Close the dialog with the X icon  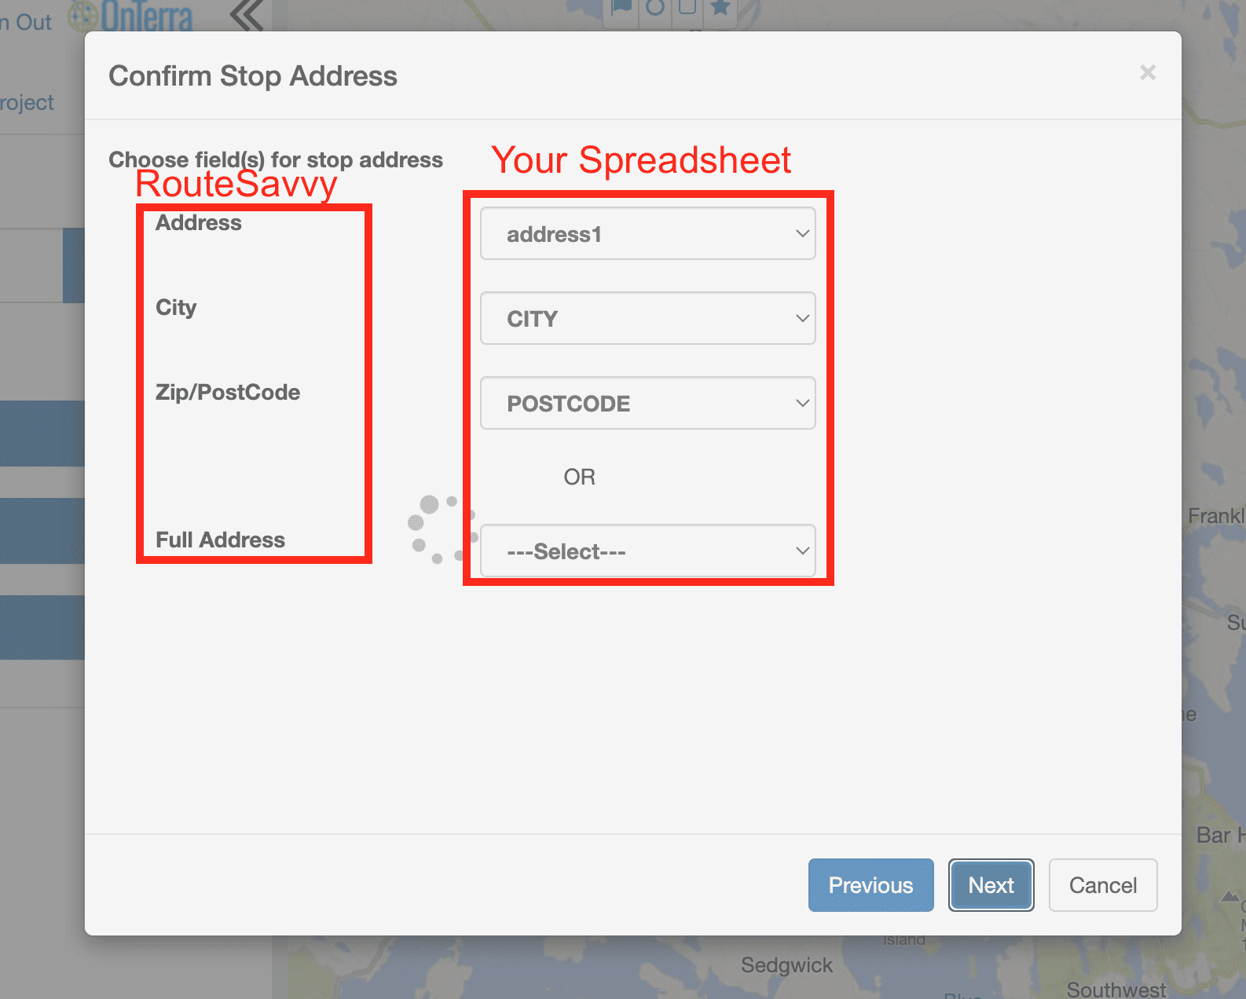1148,72
